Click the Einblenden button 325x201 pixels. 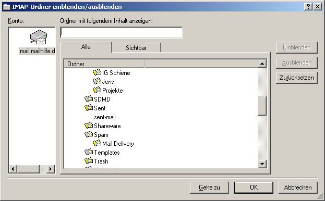tap(297, 47)
